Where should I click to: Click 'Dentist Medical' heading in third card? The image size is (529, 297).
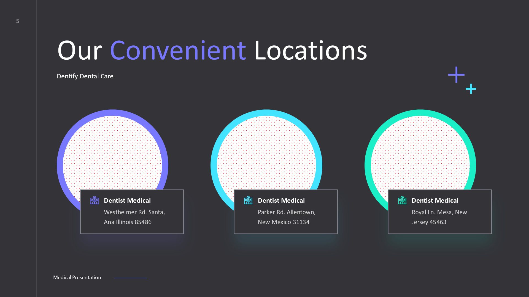pyautogui.click(x=435, y=200)
